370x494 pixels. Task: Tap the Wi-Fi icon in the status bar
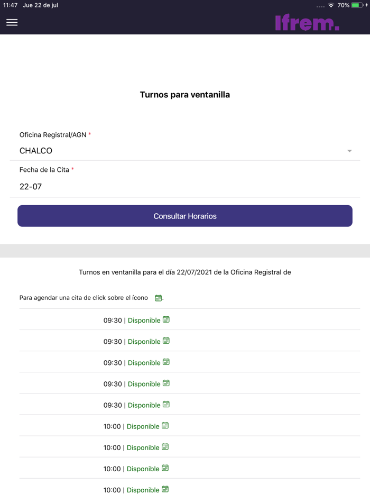[331, 5]
